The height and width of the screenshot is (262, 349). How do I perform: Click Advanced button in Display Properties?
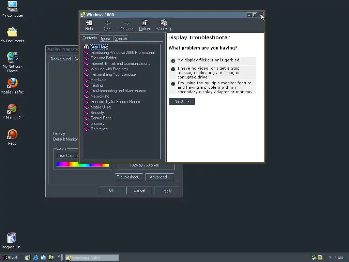pos(160,177)
